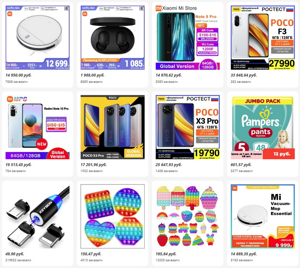Open the Xiaomi robot vacuum 12 699 product image
The width and height of the screenshot is (300, 268).
37,38
